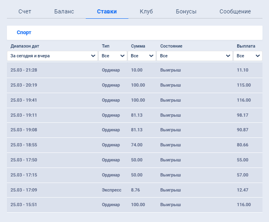Switch to the Сообщение tab
Screen dimensions: 269x222
[x=235, y=11]
